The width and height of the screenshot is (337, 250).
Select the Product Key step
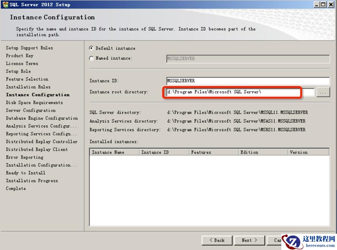point(20,56)
